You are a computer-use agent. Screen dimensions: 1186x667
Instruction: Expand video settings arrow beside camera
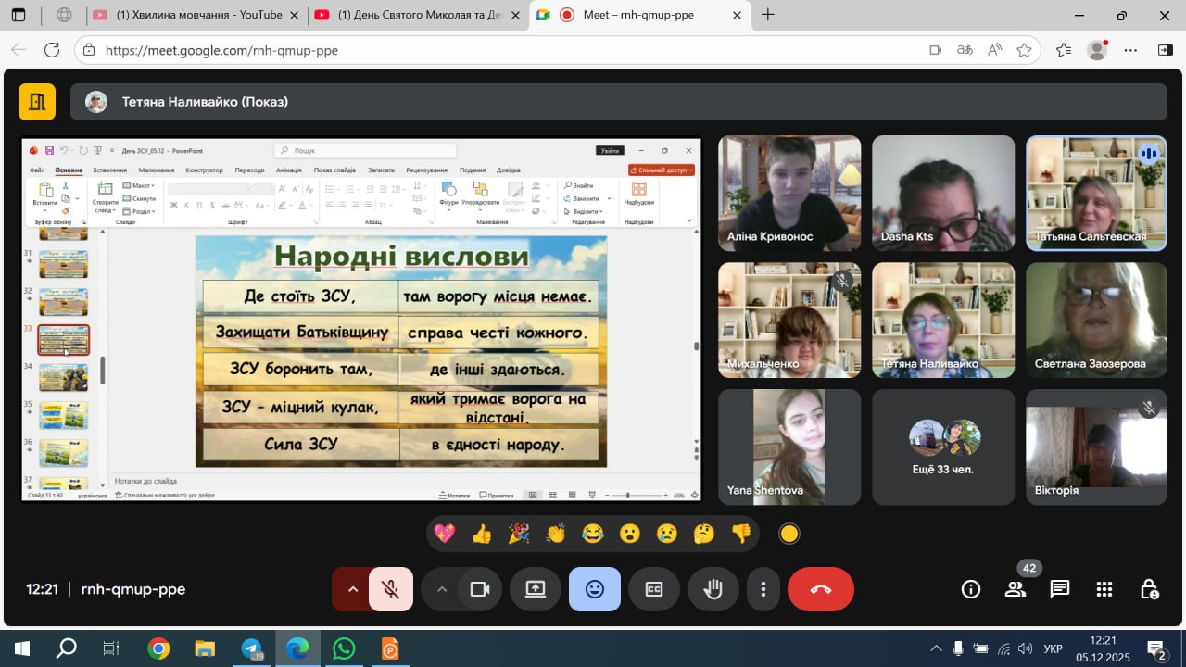coord(442,589)
